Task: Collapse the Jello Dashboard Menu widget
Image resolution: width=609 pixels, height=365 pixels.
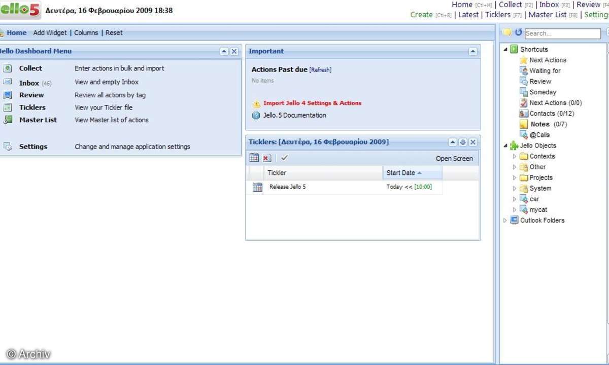Action: pyautogui.click(x=224, y=51)
